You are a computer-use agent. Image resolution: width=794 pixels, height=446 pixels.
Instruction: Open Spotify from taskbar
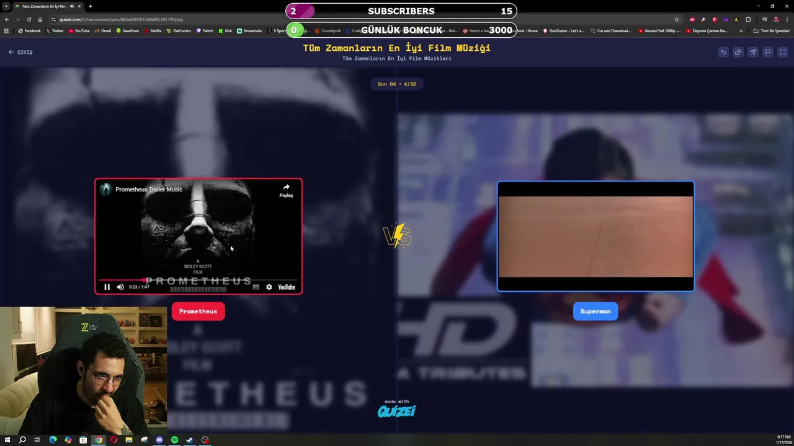[x=174, y=440]
